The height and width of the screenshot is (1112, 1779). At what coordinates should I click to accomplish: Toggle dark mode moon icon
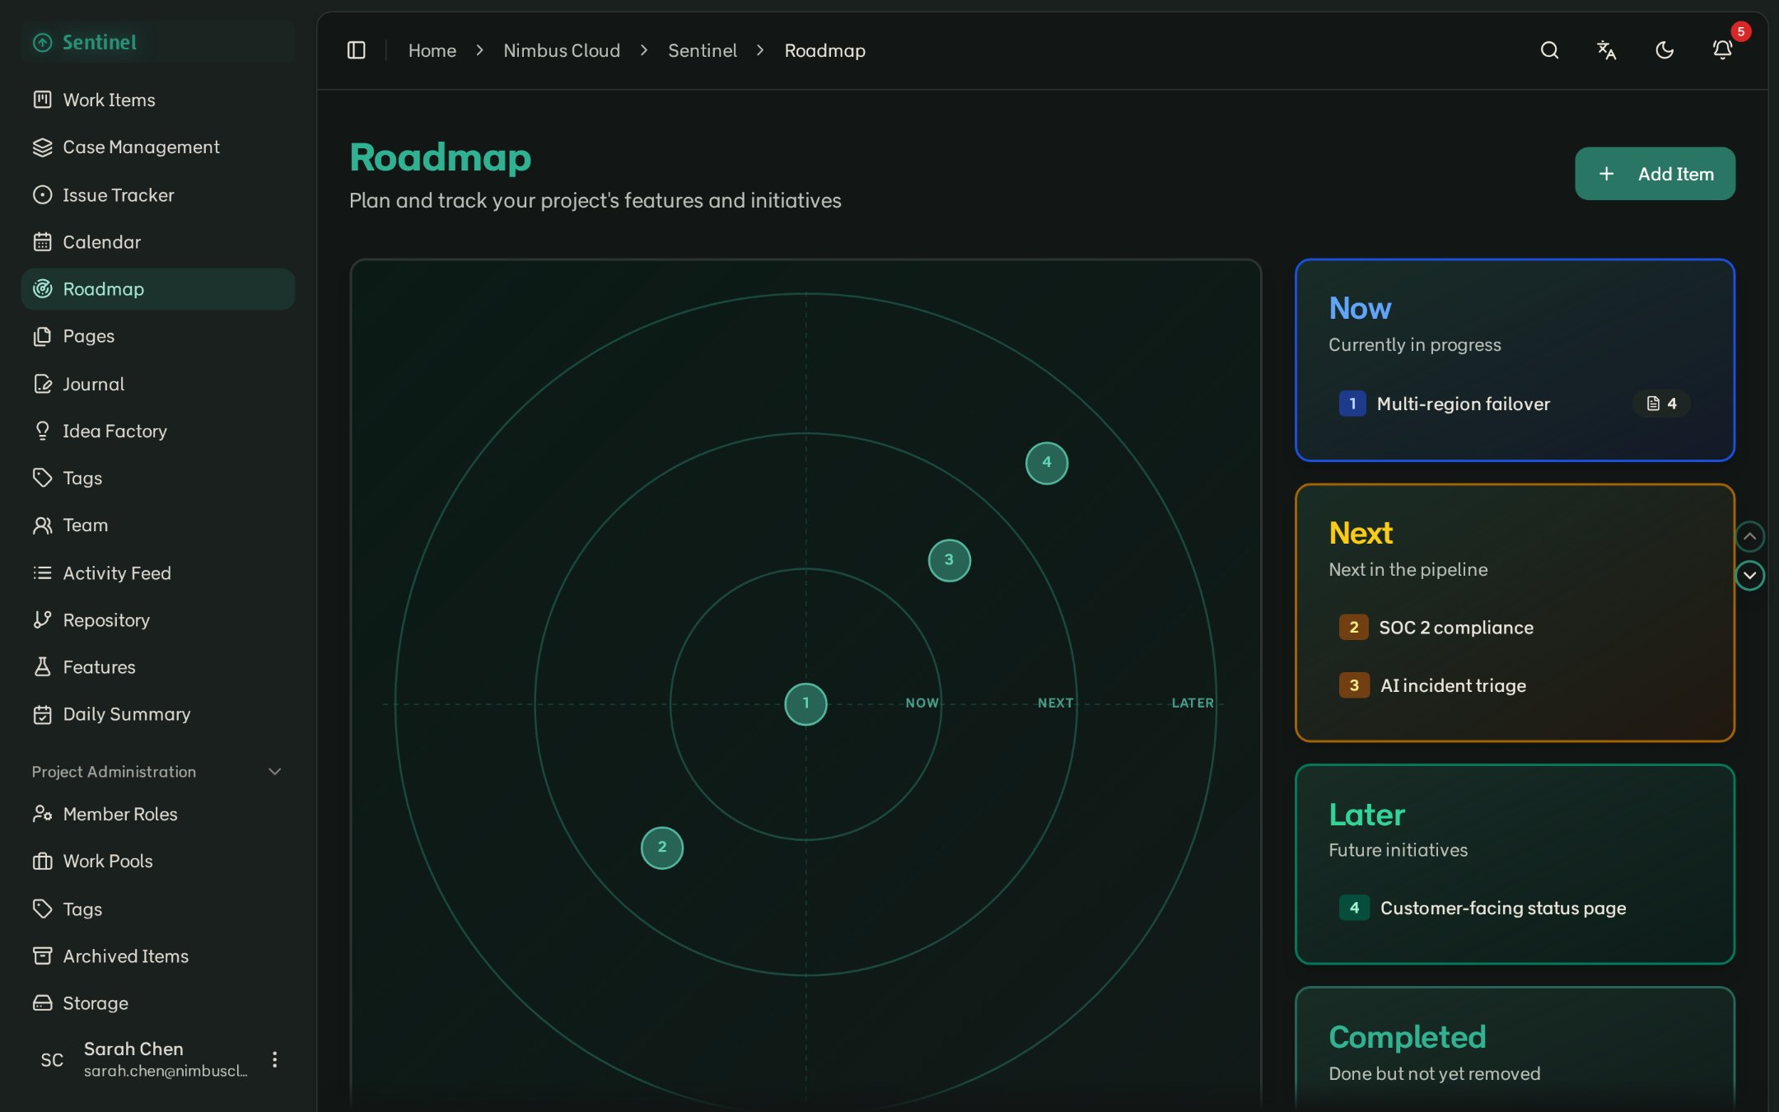[1665, 50]
